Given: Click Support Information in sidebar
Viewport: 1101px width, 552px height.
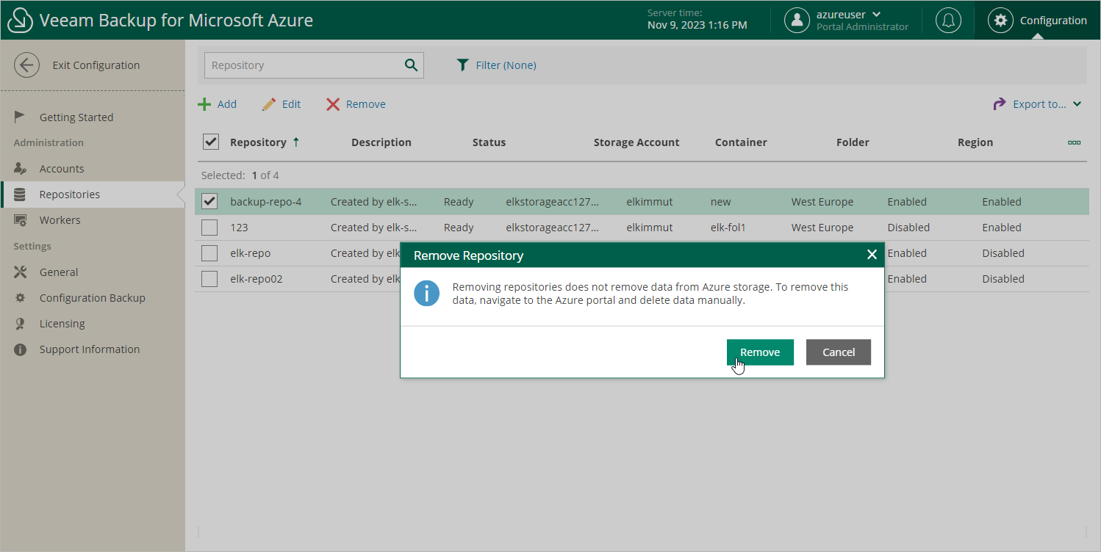Looking at the screenshot, I should pos(90,349).
